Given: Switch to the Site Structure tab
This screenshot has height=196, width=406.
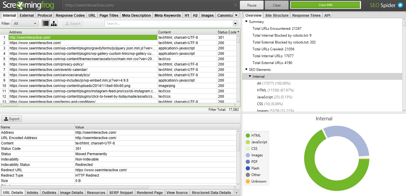Looking at the screenshot, I should (x=277, y=15).
